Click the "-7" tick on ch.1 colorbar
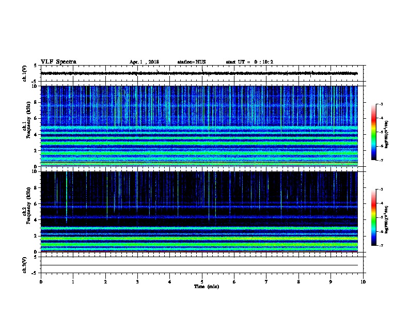 (381, 160)
